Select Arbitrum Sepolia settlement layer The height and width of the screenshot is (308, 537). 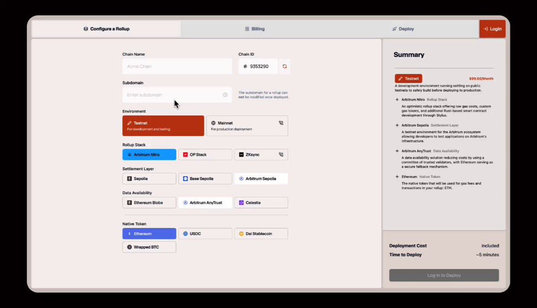[x=261, y=178]
